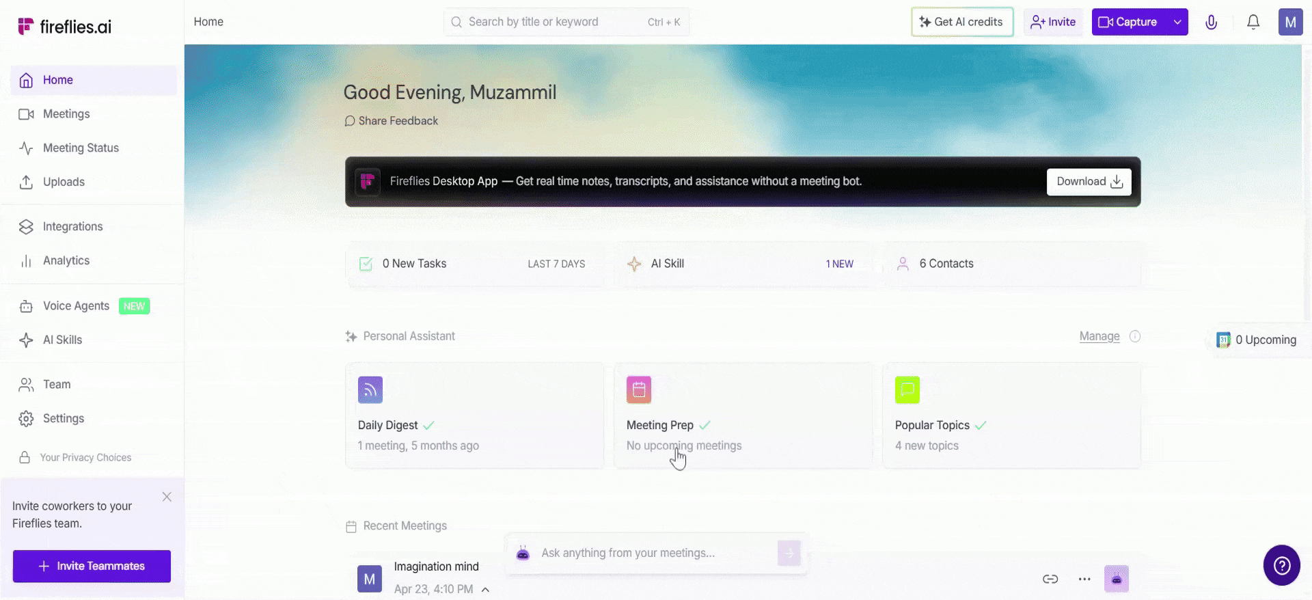Expand the Capture dropdown arrow

coord(1177,22)
